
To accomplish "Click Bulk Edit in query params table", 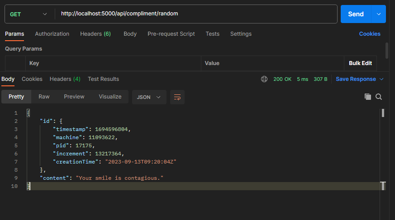I will [x=360, y=63].
